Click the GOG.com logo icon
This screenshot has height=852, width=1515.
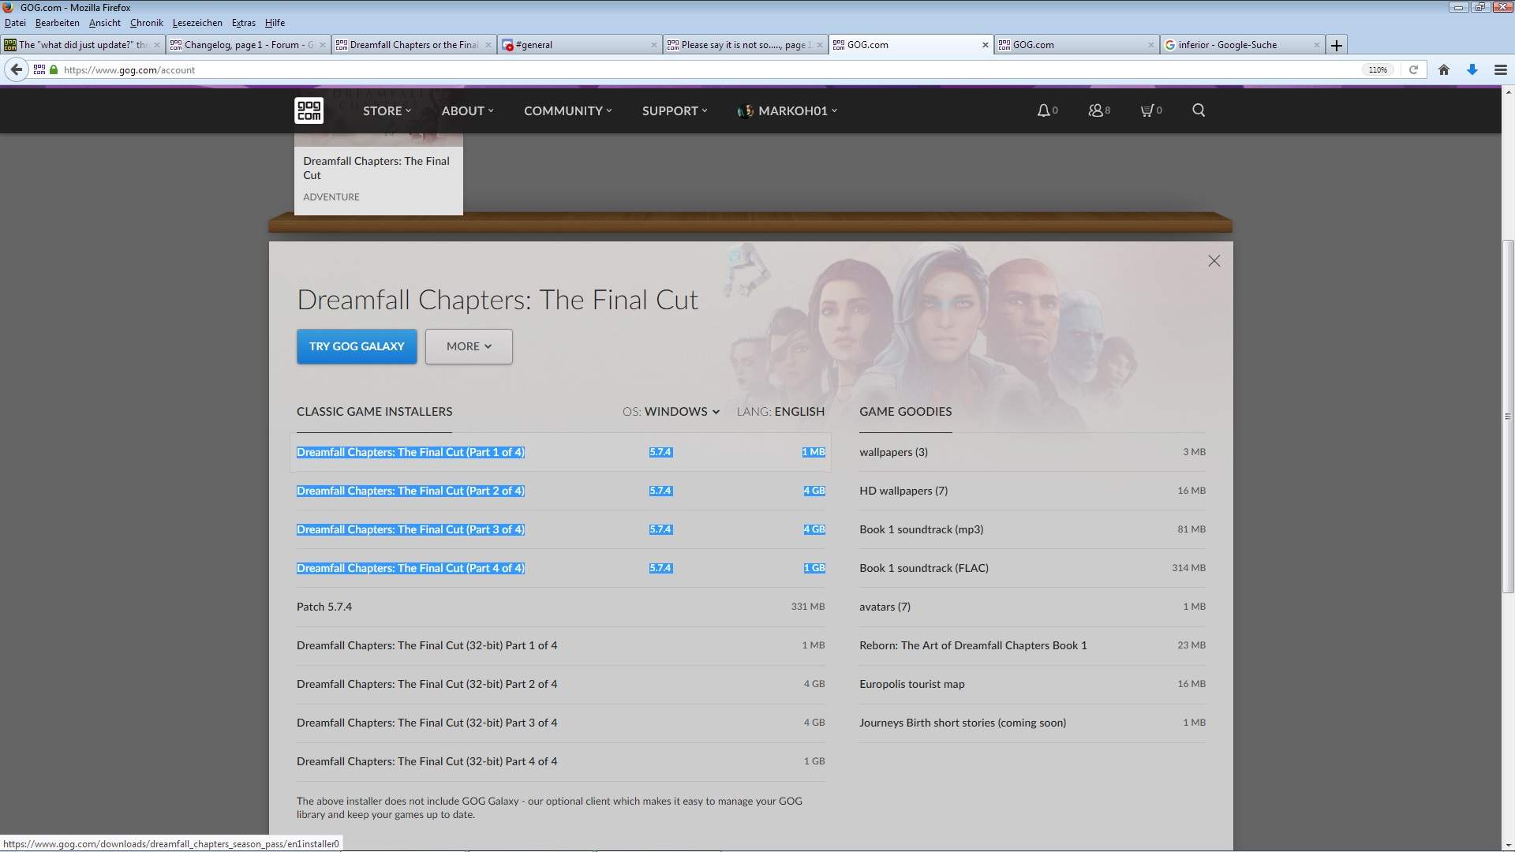[x=309, y=110]
